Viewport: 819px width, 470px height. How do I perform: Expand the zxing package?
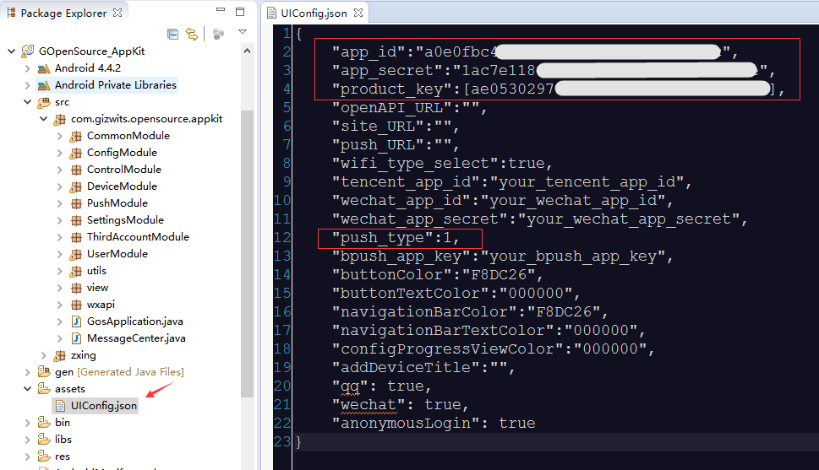pos(43,355)
